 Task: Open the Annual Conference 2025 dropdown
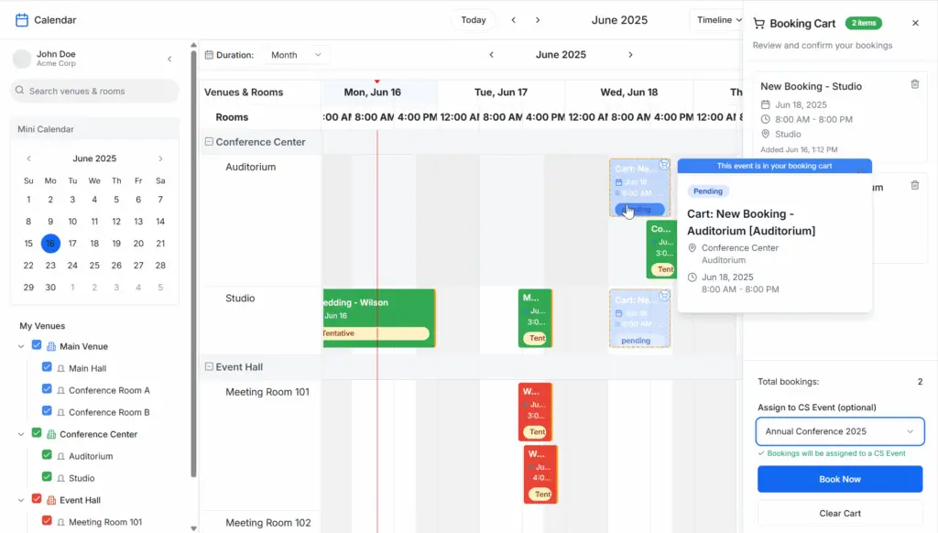840,431
